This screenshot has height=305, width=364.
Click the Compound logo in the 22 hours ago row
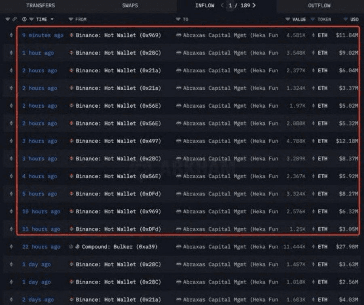coord(78,247)
